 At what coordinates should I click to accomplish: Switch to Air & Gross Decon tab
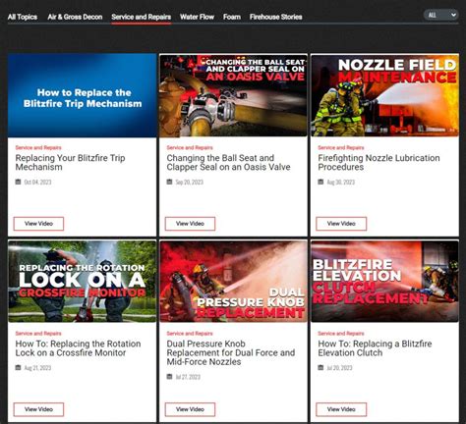75,17
